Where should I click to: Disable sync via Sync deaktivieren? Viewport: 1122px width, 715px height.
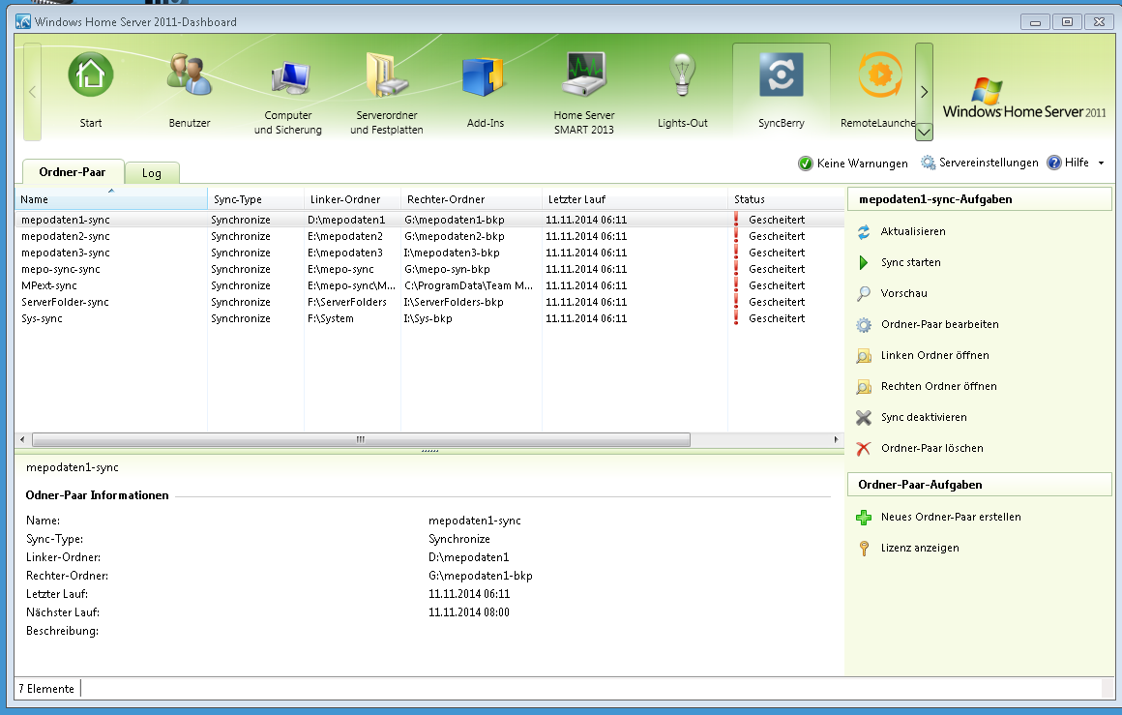click(923, 417)
